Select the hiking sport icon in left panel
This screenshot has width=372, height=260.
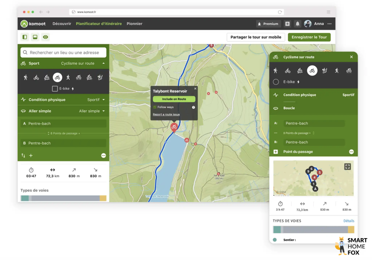coord(26,77)
